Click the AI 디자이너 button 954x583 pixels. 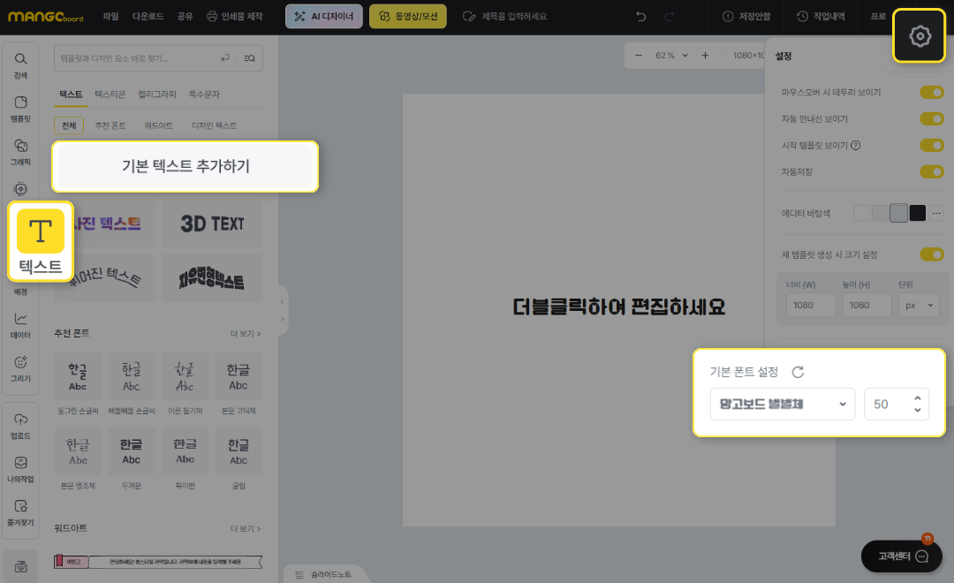(x=323, y=17)
